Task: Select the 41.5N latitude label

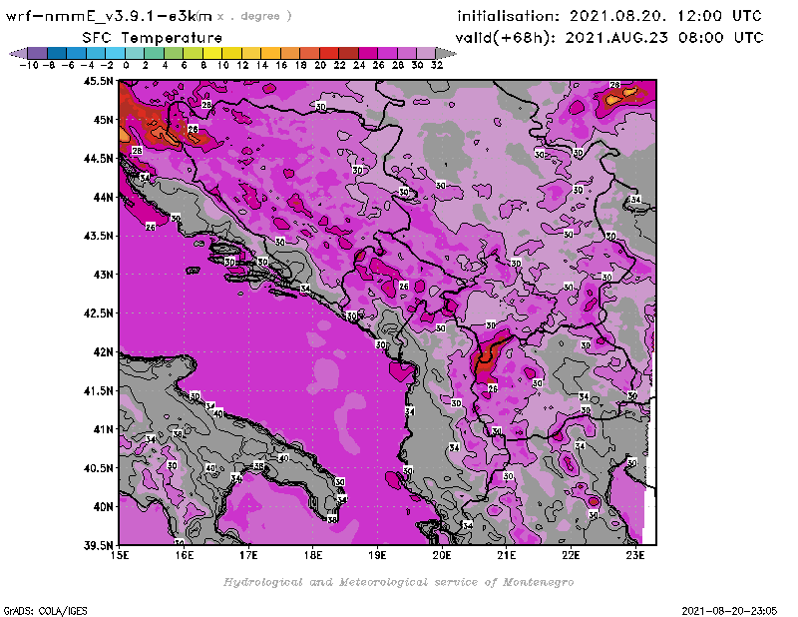Action: pyautogui.click(x=98, y=390)
